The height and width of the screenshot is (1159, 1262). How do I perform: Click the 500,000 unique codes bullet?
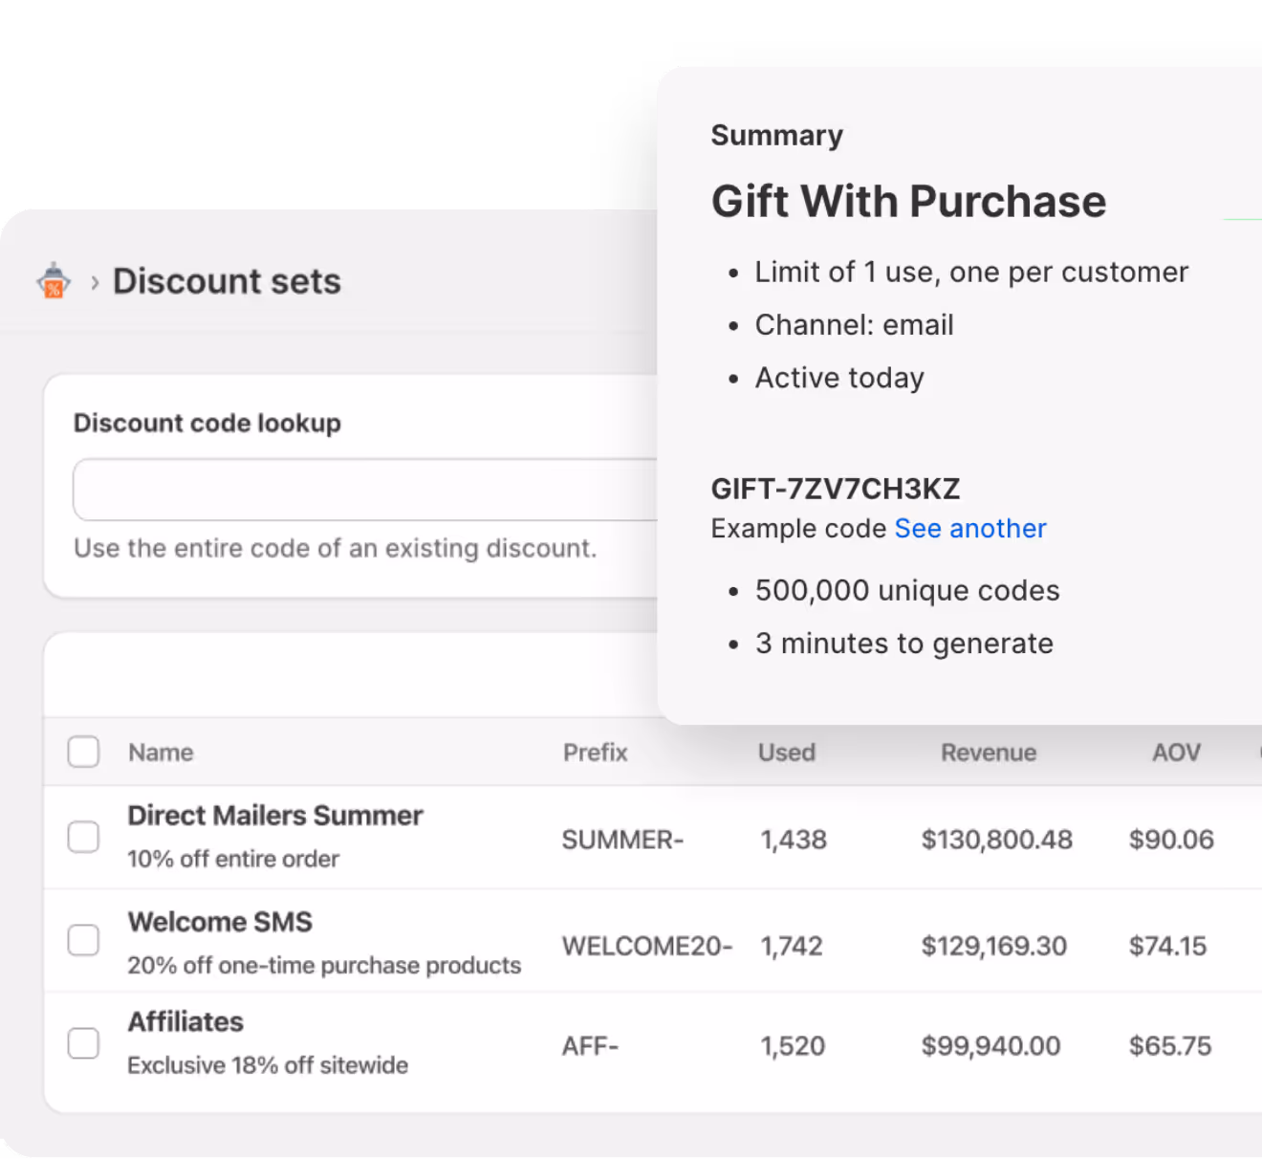point(907,591)
